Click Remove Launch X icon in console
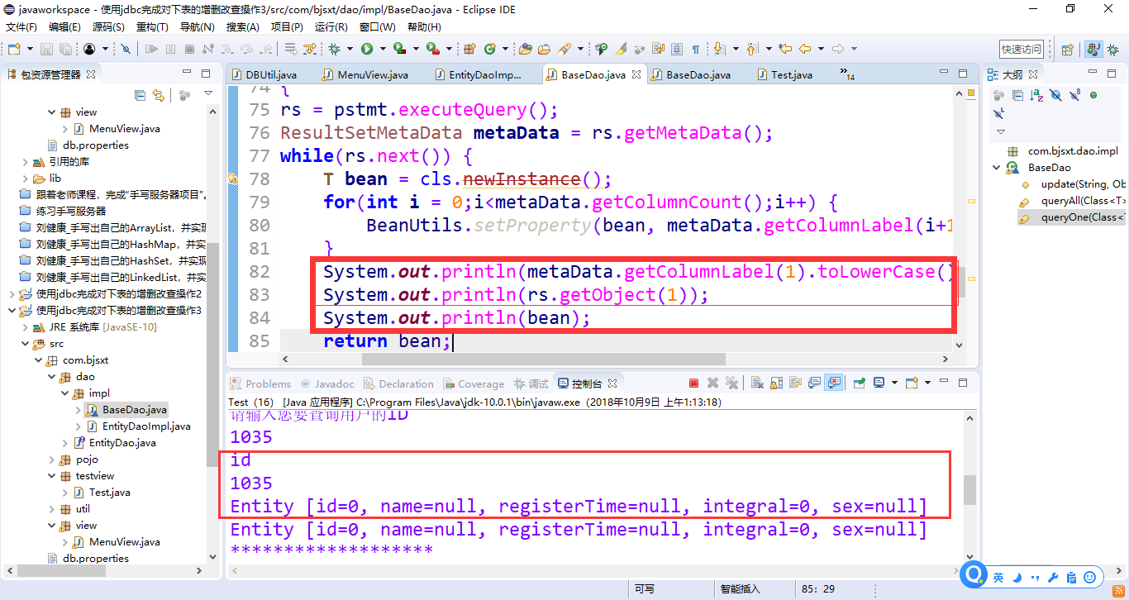 pos(713,383)
